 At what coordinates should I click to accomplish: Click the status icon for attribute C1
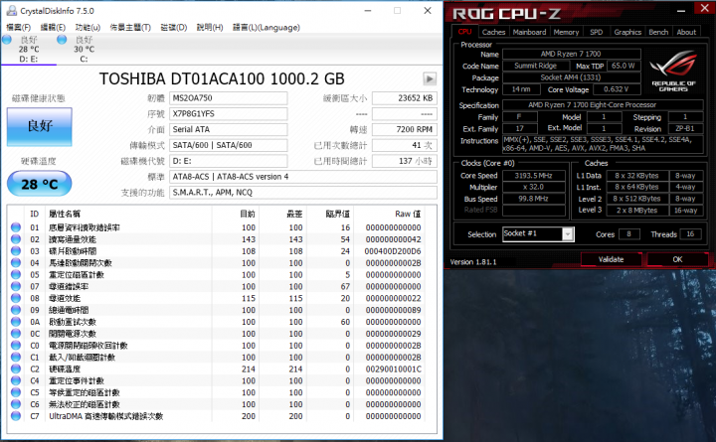pos(16,358)
